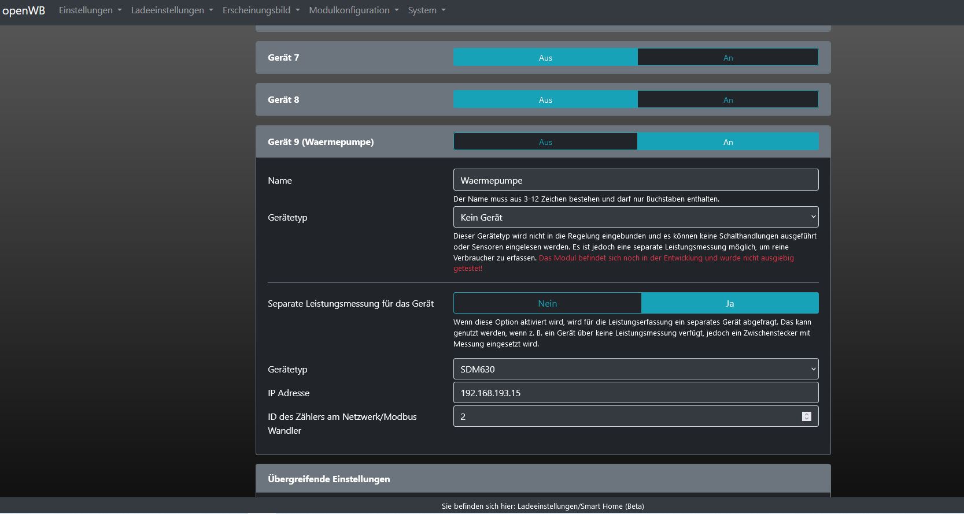
Task: Choose Nein for separate Leistungsmessung
Action: (x=547, y=303)
